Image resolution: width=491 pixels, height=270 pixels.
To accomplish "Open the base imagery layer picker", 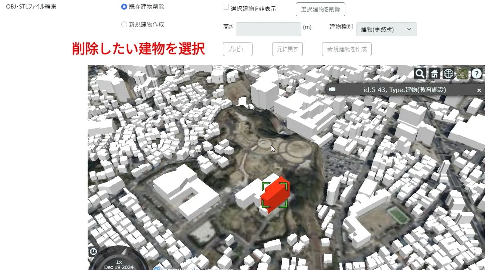I will click(x=463, y=74).
